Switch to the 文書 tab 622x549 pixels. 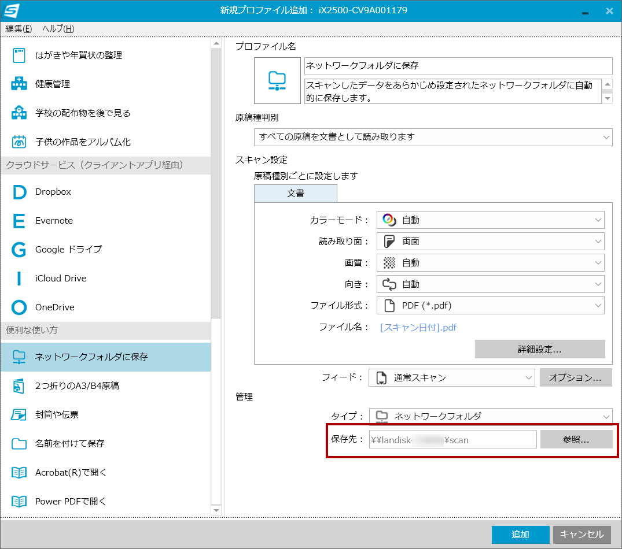pyautogui.click(x=295, y=193)
